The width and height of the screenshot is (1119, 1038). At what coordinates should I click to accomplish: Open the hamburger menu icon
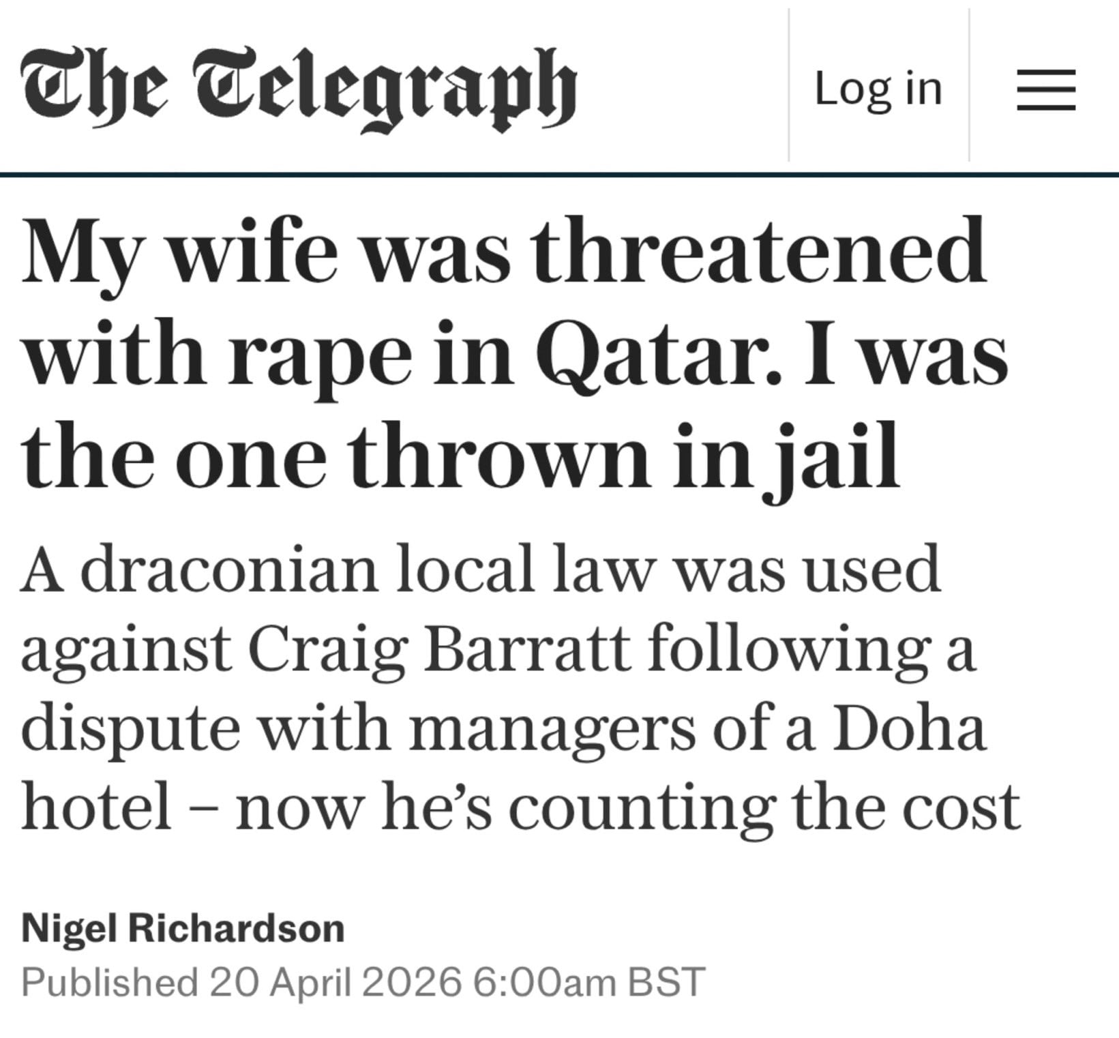(1045, 89)
